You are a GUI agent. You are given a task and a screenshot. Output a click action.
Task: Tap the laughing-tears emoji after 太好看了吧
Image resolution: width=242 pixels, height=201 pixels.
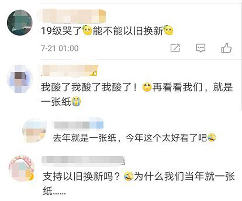pyautogui.click(x=212, y=138)
